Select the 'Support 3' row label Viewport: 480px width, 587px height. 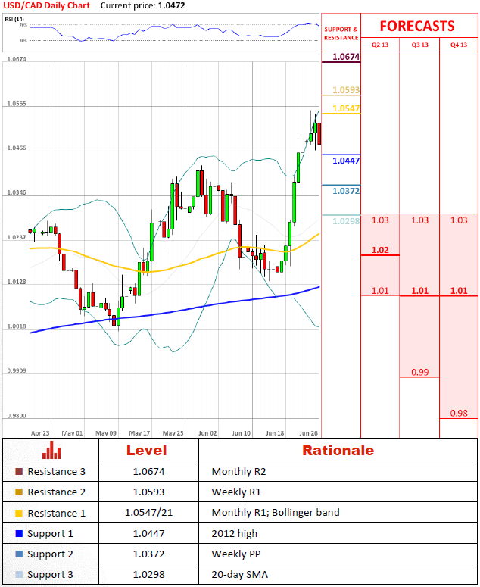click(50, 575)
